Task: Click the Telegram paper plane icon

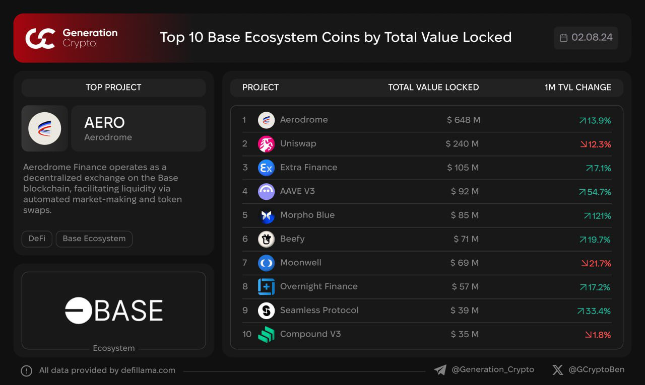Action: pyautogui.click(x=440, y=370)
